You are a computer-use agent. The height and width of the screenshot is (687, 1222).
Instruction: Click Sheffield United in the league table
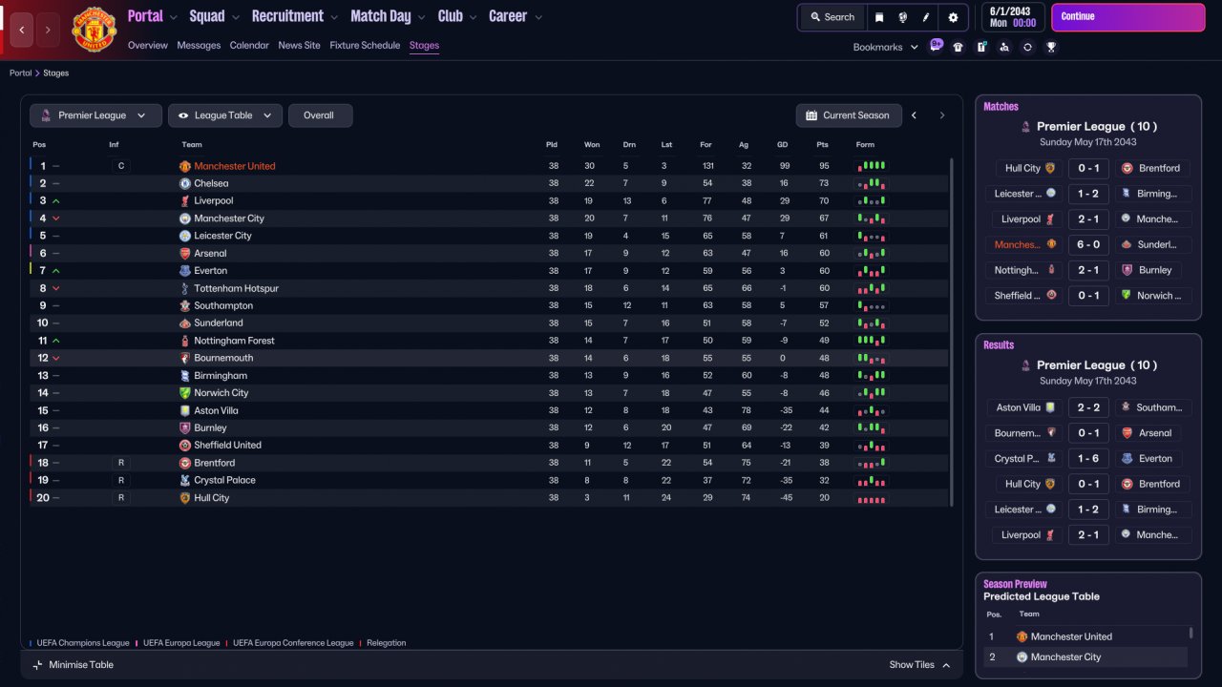[x=227, y=446]
